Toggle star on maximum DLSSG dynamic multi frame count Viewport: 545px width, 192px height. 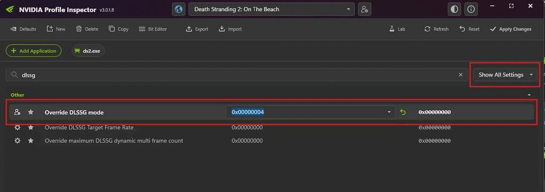31,140
